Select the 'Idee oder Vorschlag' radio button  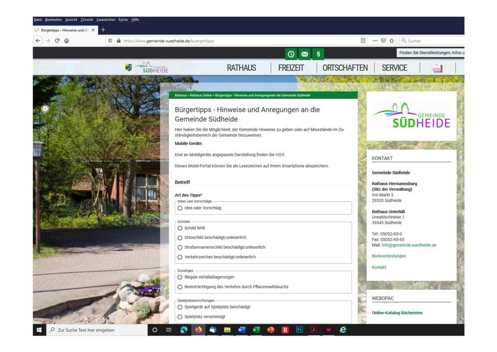click(180, 208)
